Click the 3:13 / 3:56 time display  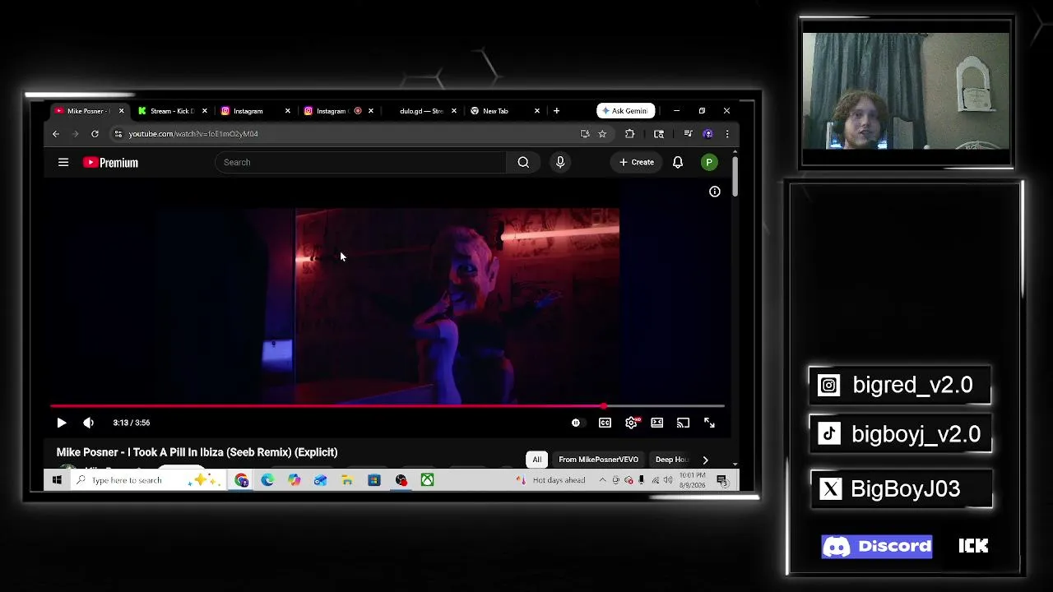tap(132, 423)
